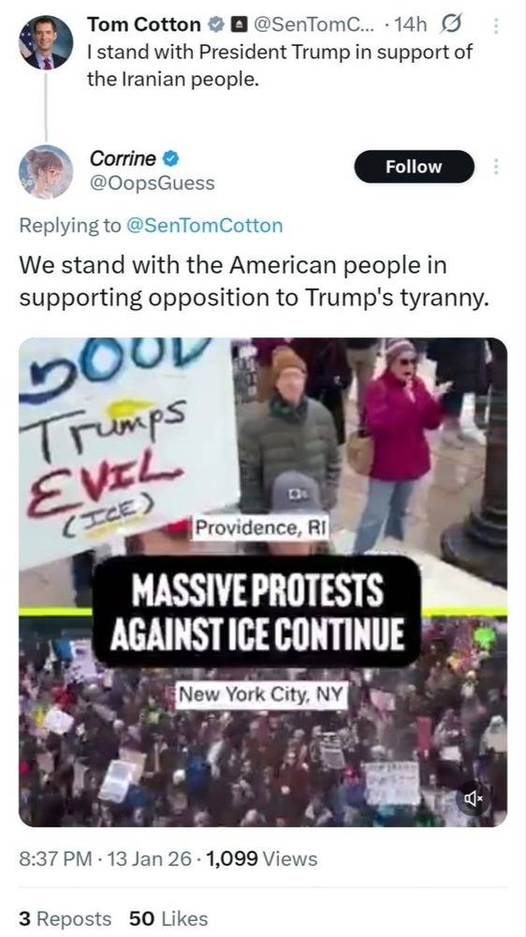The height and width of the screenshot is (937, 526).
Task: Click the Corrine display name
Action: (x=123, y=158)
